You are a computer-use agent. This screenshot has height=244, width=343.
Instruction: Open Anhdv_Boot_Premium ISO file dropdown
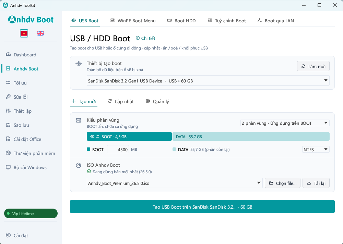175,183
